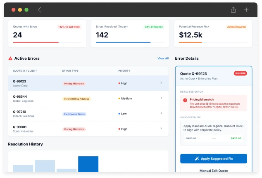
Task: Click the tallest dark blue history bar
Action: click(88, 164)
